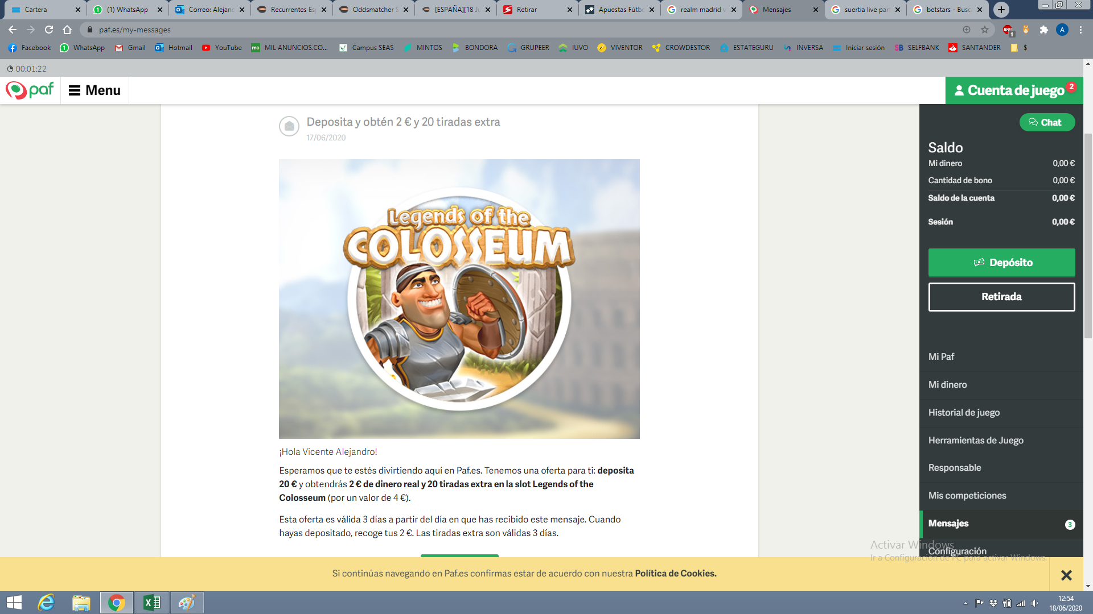Open Cuenta de juego account panel

click(x=1014, y=90)
